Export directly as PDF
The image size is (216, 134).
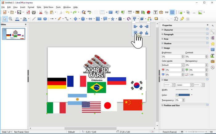tap(28, 12)
